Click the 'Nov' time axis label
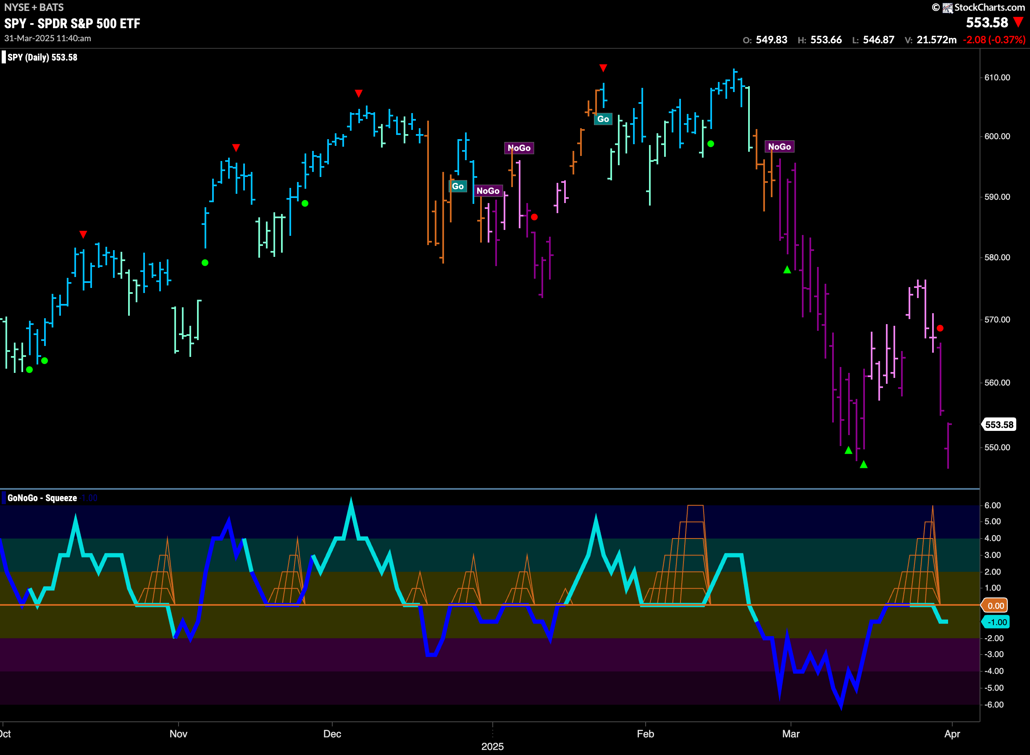This screenshot has width=1030, height=755. click(x=178, y=734)
